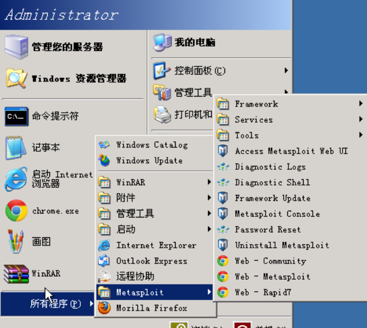Click the 记事本 notepad icon

click(x=16, y=148)
